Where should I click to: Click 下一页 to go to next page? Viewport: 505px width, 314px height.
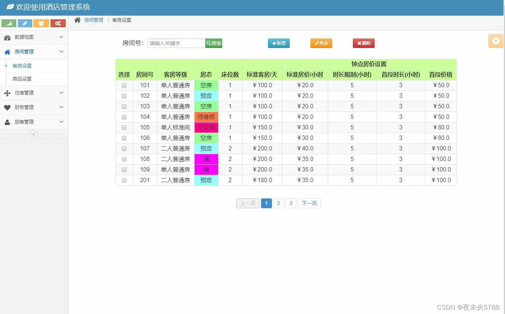coord(309,203)
